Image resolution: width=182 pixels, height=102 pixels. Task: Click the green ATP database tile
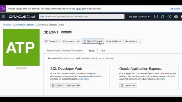pyautogui.click(x=21, y=47)
